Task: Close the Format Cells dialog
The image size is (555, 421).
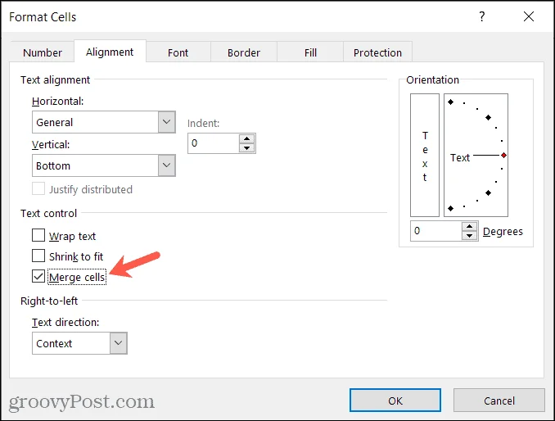Action: (529, 16)
